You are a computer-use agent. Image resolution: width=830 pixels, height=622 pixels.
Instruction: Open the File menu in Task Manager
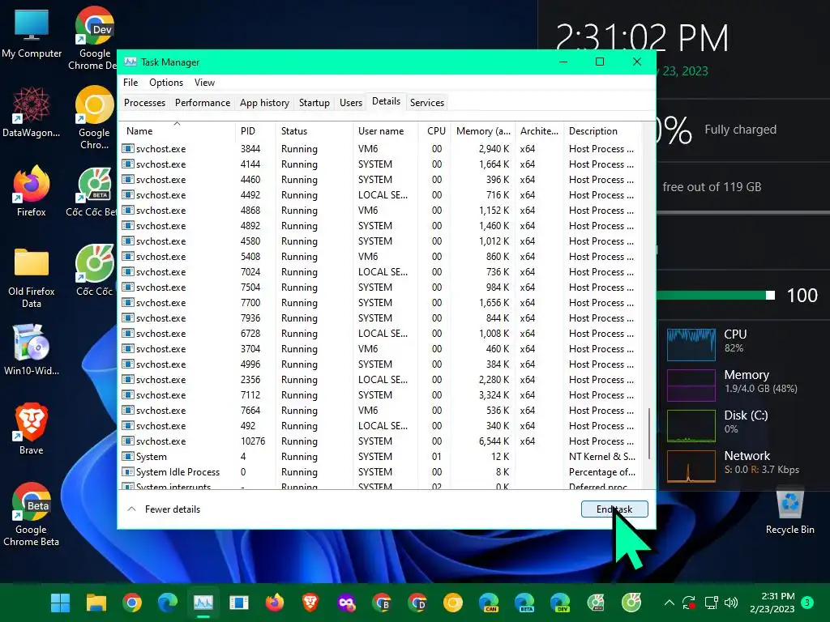(x=130, y=83)
